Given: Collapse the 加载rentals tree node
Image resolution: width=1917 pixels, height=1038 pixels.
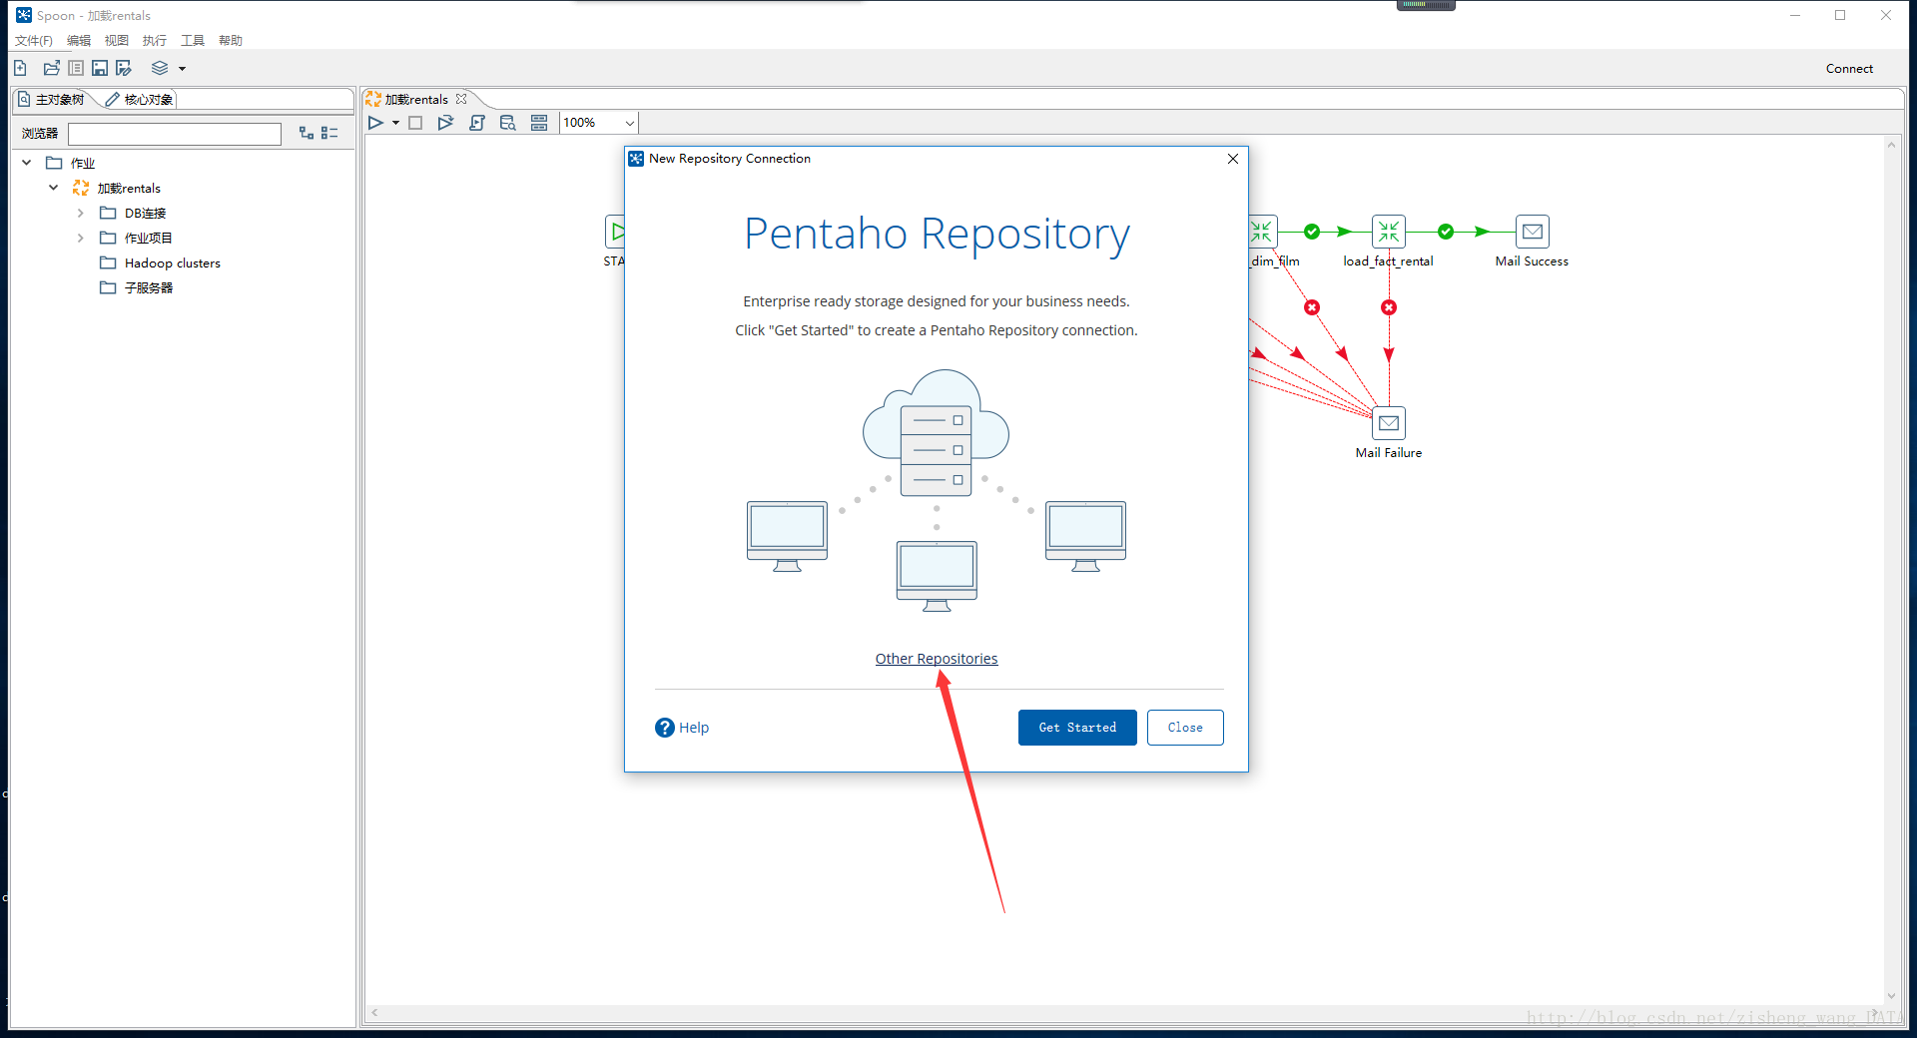Looking at the screenshot, I should point(54,188).
